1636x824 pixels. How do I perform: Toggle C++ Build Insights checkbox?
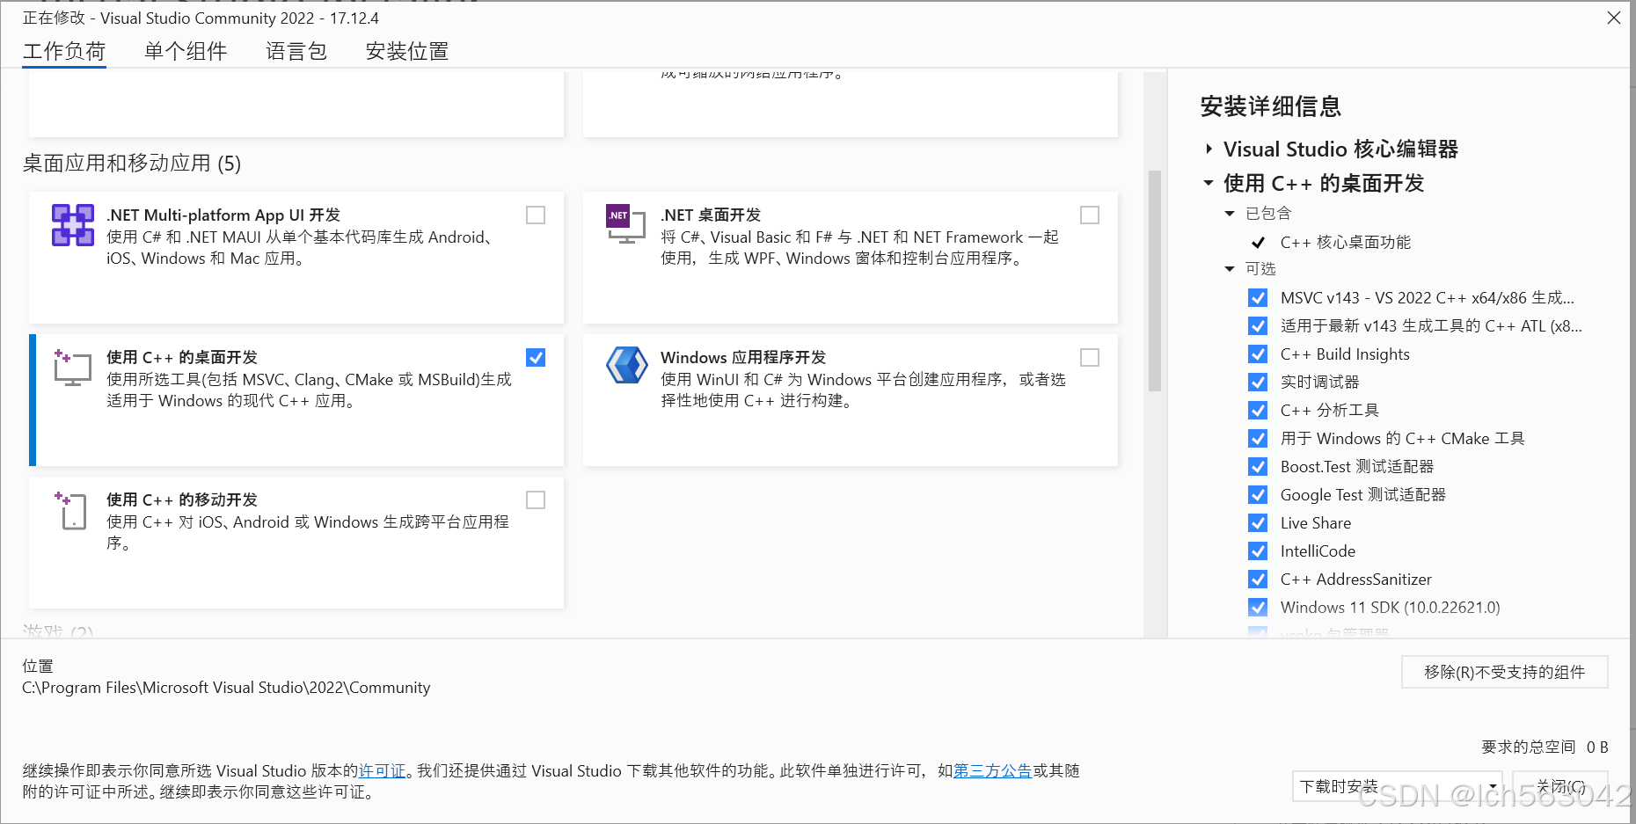tap(1259, 354)
